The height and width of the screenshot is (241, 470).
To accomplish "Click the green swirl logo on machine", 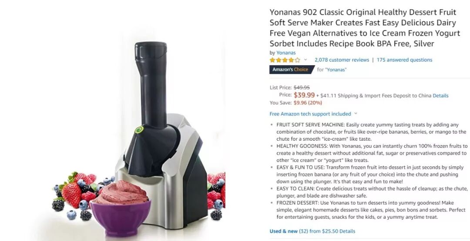I will pos(139,130).
